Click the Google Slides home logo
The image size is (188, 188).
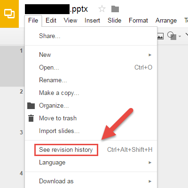[x=9, y=14]
